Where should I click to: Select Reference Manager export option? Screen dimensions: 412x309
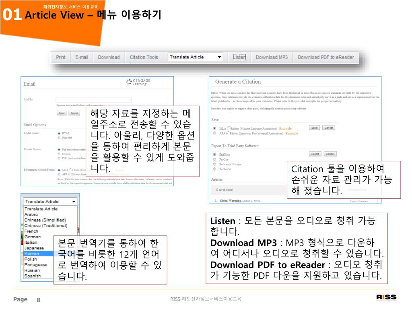[x=215, y=164]
